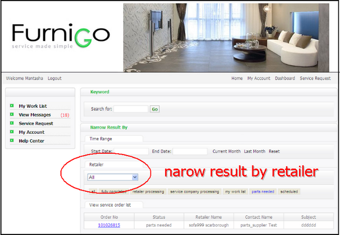Open Help Center in sidebar
The image size is (340, 235).
pyautogui.click(x=31, y=141)
